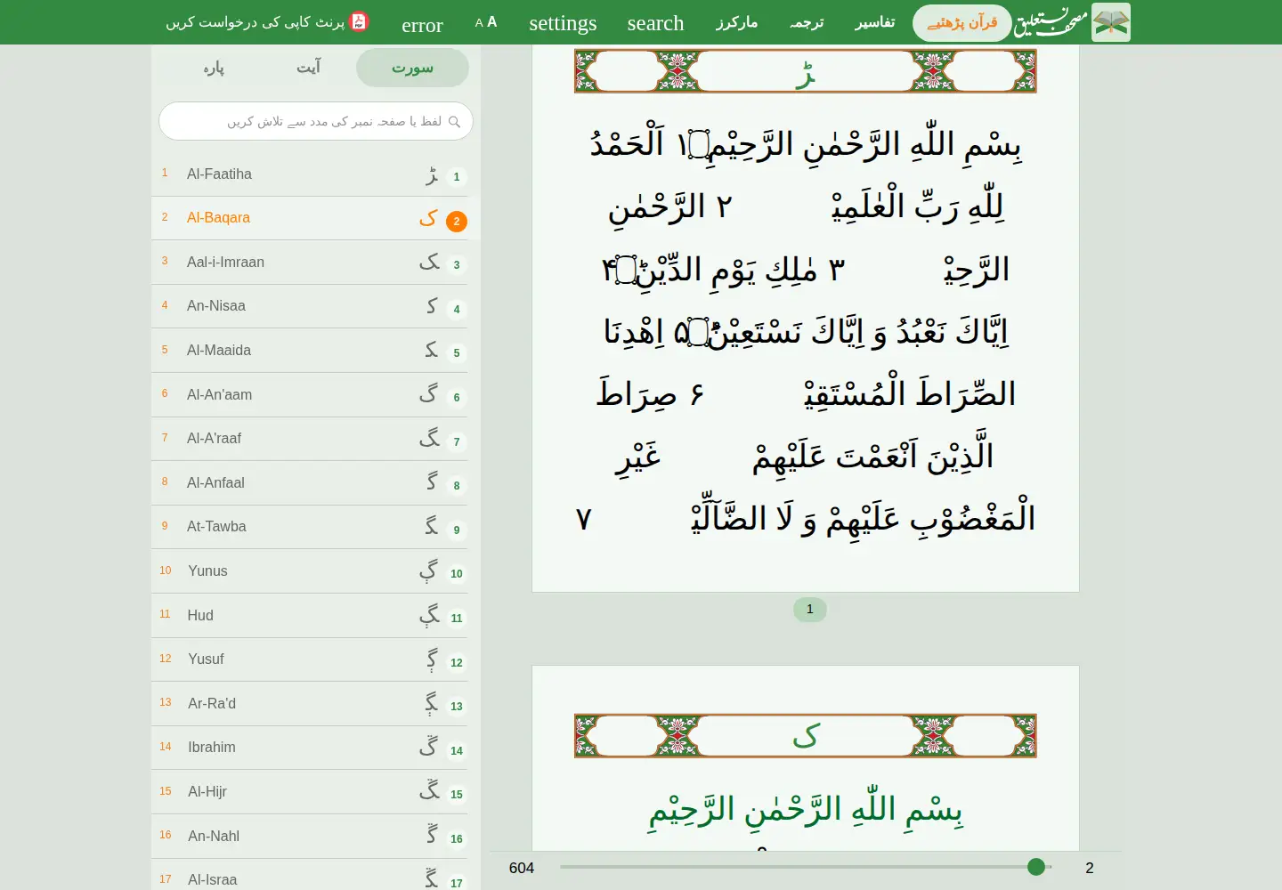Click the page number 1 badge below Al-Faatiha
This screenshot has height=890, width=1282.
pos(809,610)
